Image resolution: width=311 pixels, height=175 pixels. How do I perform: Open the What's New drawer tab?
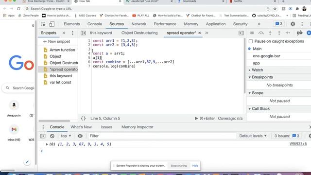tap(81, 127)
